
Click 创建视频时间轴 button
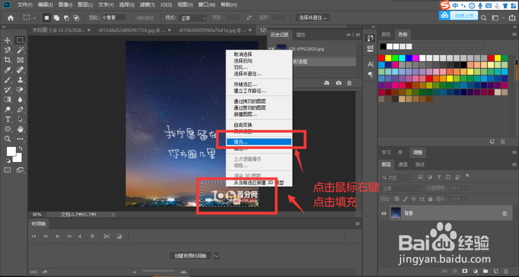coord(190,256)
